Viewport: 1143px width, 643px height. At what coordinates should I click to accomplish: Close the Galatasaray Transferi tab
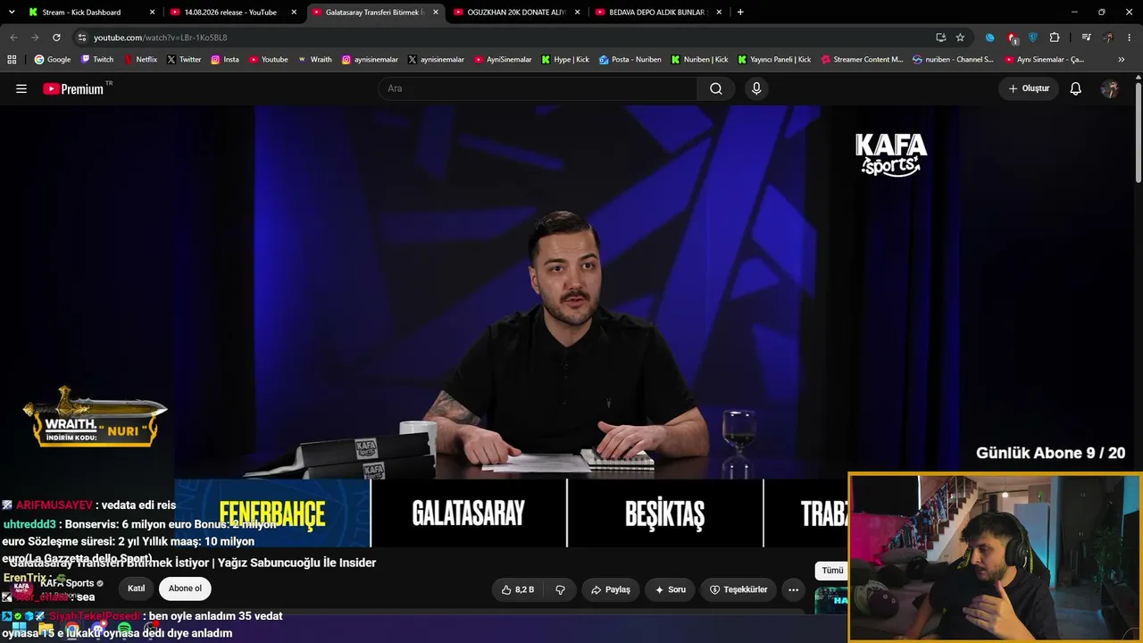click(x=436, y=13)
